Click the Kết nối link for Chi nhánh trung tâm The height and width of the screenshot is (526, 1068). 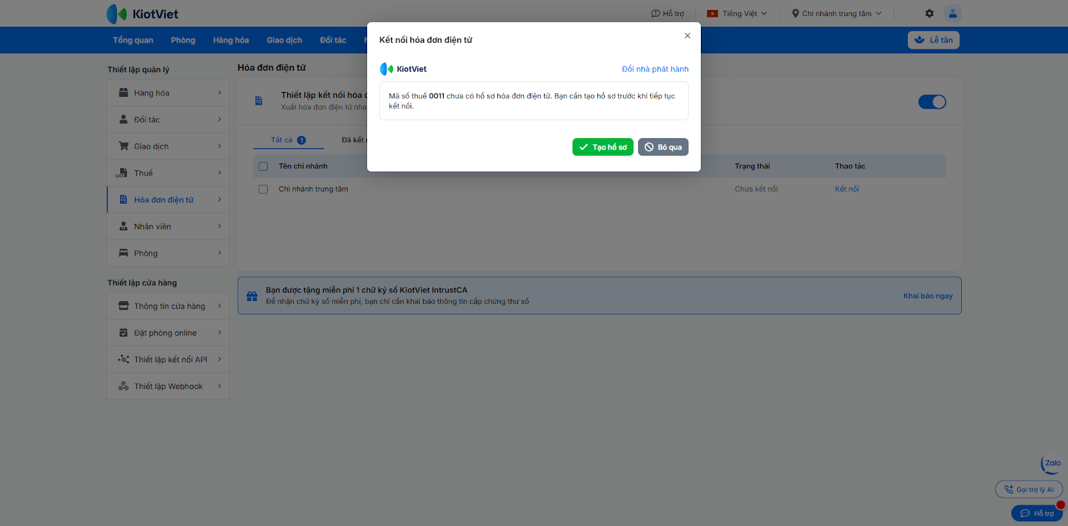[846, 189]
